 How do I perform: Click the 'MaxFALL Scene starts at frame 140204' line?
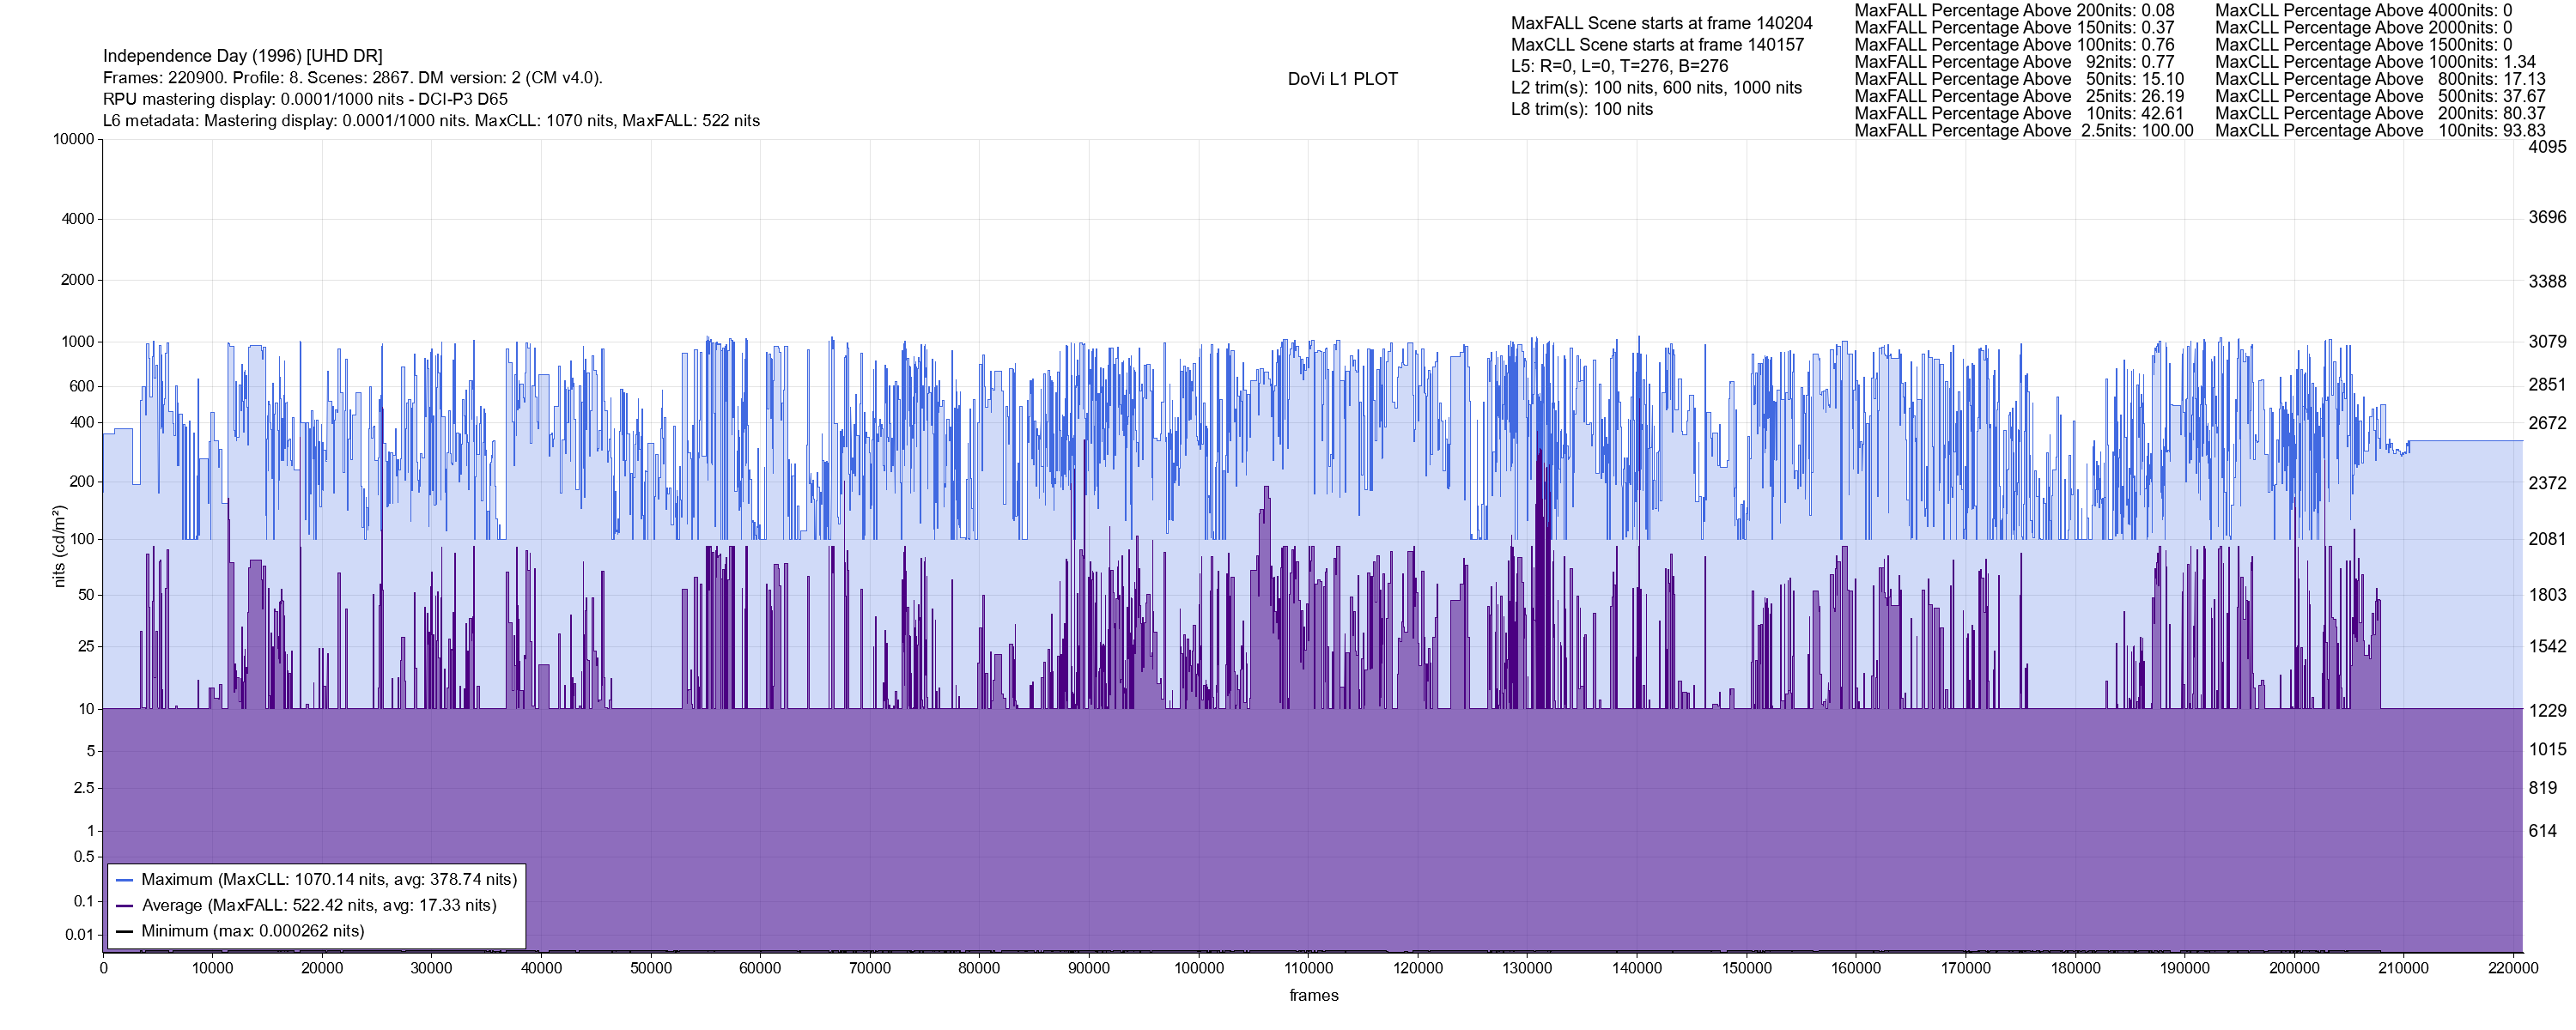(x=1661, y=23)
